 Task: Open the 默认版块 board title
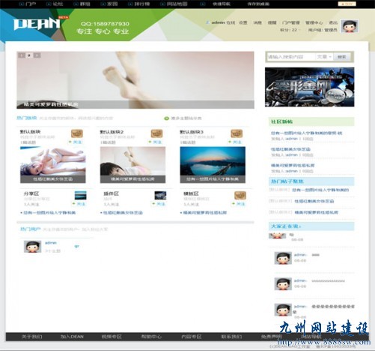(x=30, y=132)
